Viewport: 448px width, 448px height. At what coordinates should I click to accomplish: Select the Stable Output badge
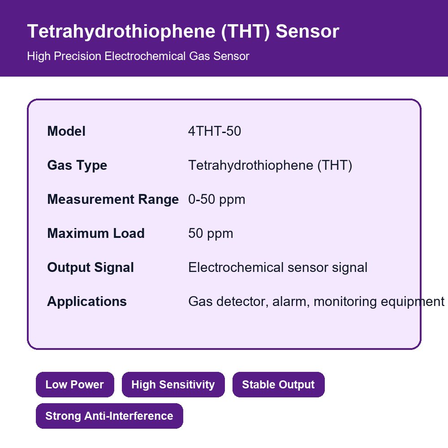278,384
